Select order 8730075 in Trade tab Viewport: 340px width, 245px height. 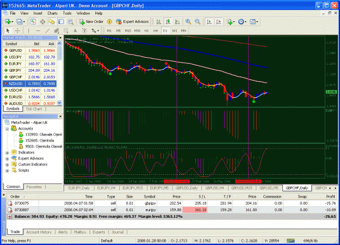tap(171, 203)
